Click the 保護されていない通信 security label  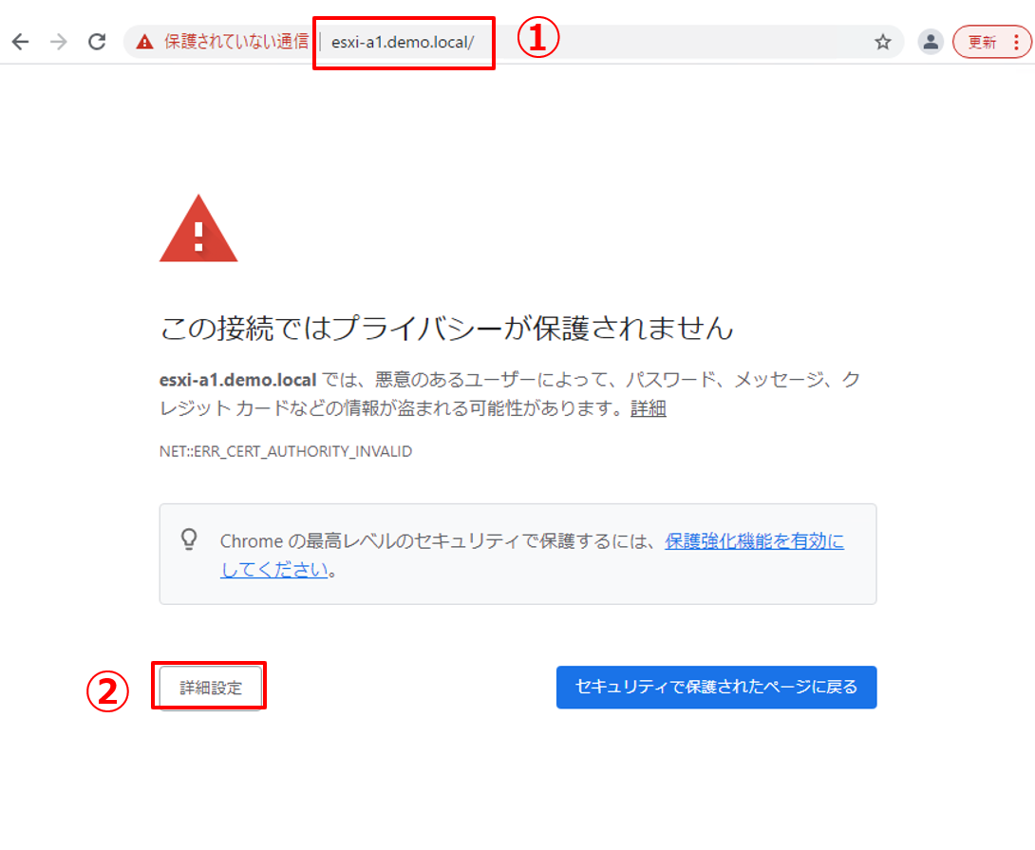click(235, 43)
